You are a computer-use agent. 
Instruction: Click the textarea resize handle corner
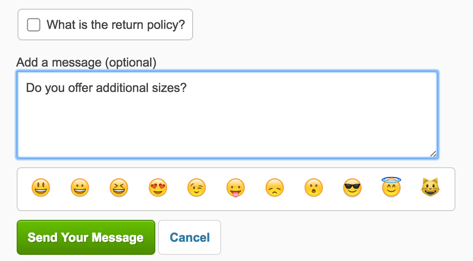[433, 154]
